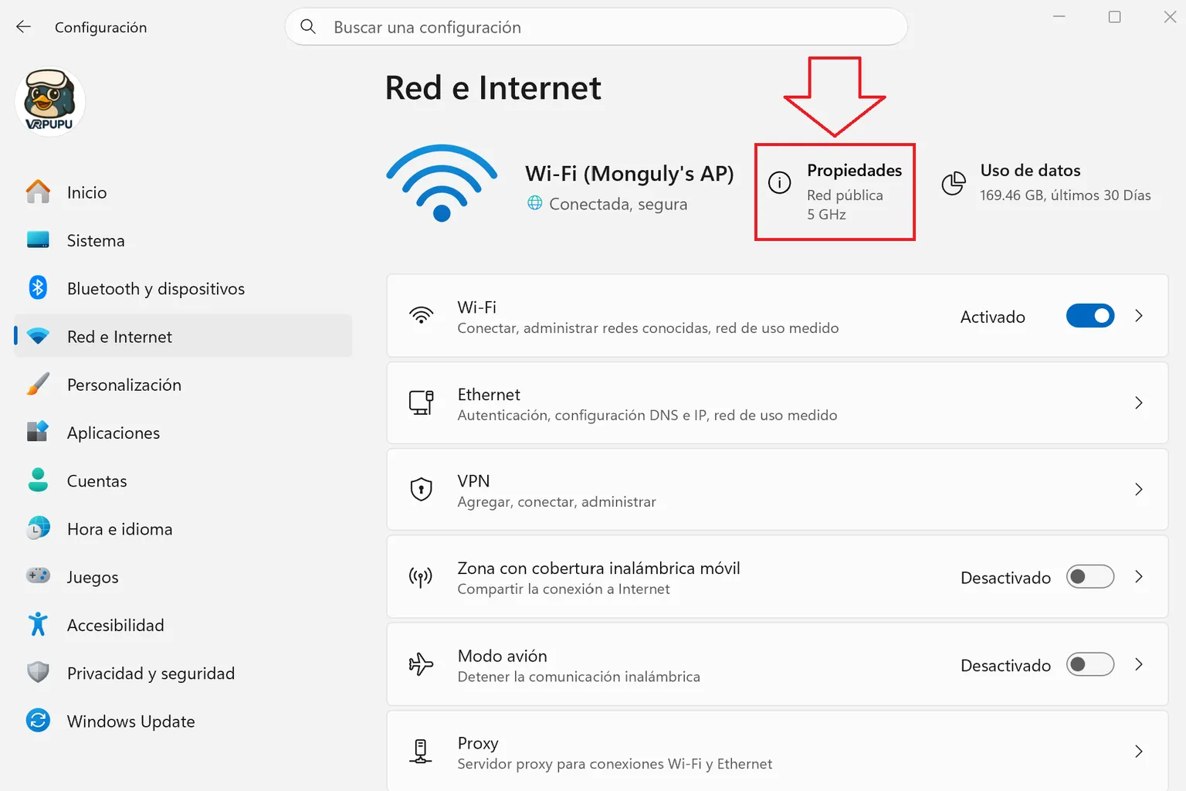
Task: Click the Aplicaciones icon
Action: coord(38,432)
